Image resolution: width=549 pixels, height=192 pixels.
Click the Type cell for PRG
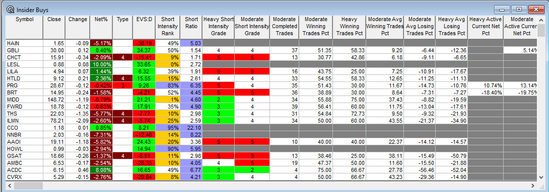click(x=122, y=85)
